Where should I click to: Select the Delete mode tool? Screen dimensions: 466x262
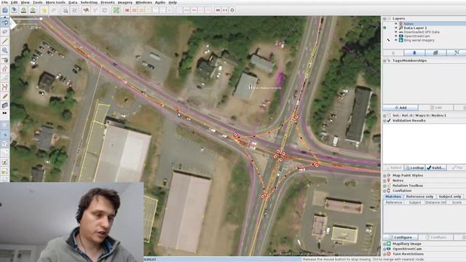(5, 60)
